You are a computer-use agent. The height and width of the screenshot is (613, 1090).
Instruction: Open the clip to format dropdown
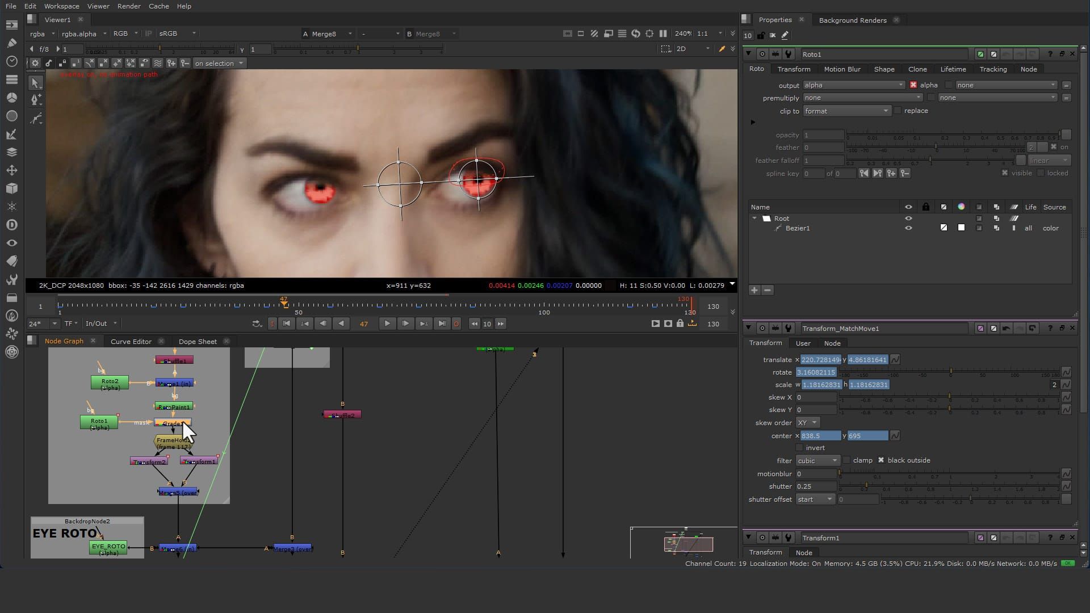(846, 111)
